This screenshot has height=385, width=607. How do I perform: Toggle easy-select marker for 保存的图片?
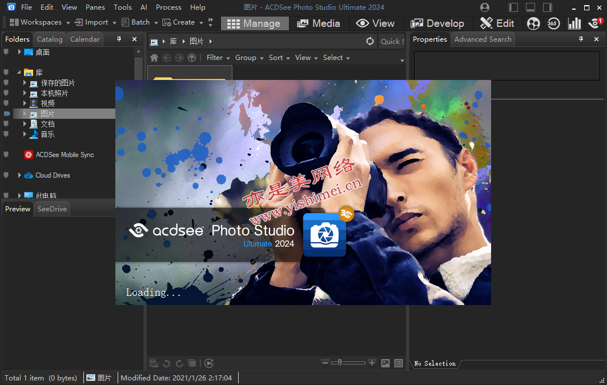[x=6, y=83]
